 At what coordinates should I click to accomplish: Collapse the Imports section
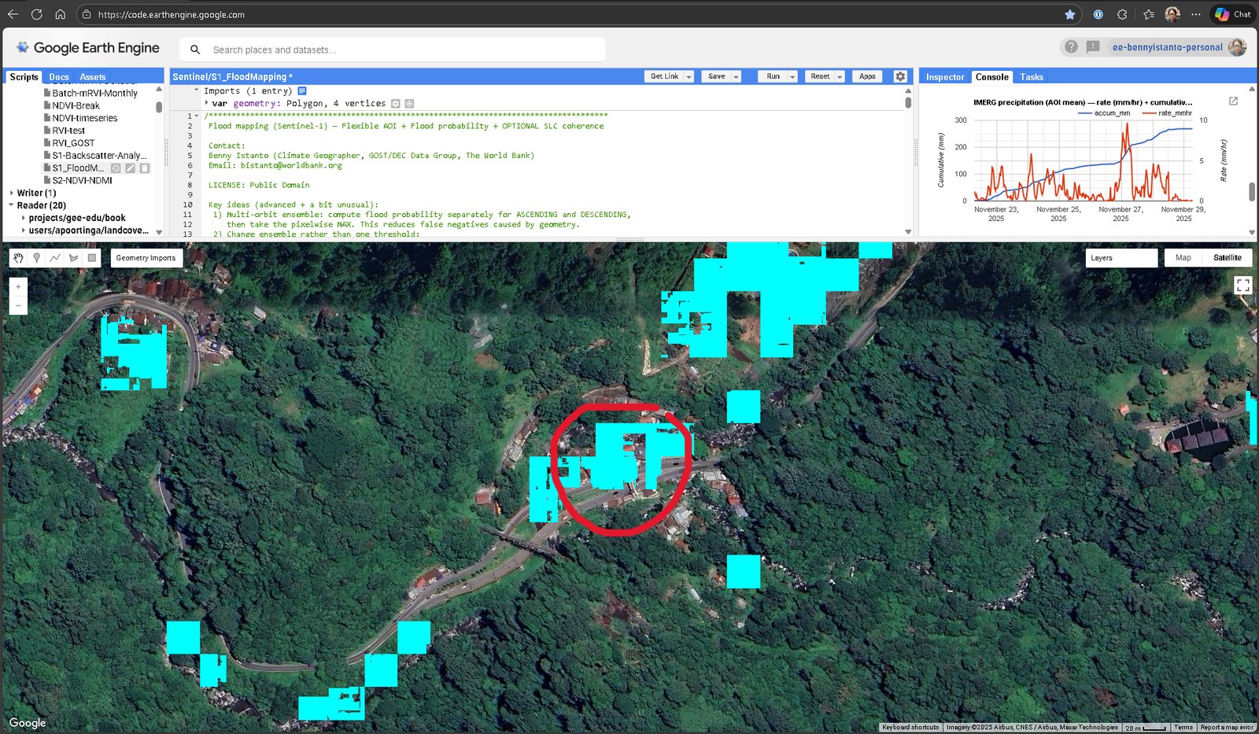197,91
